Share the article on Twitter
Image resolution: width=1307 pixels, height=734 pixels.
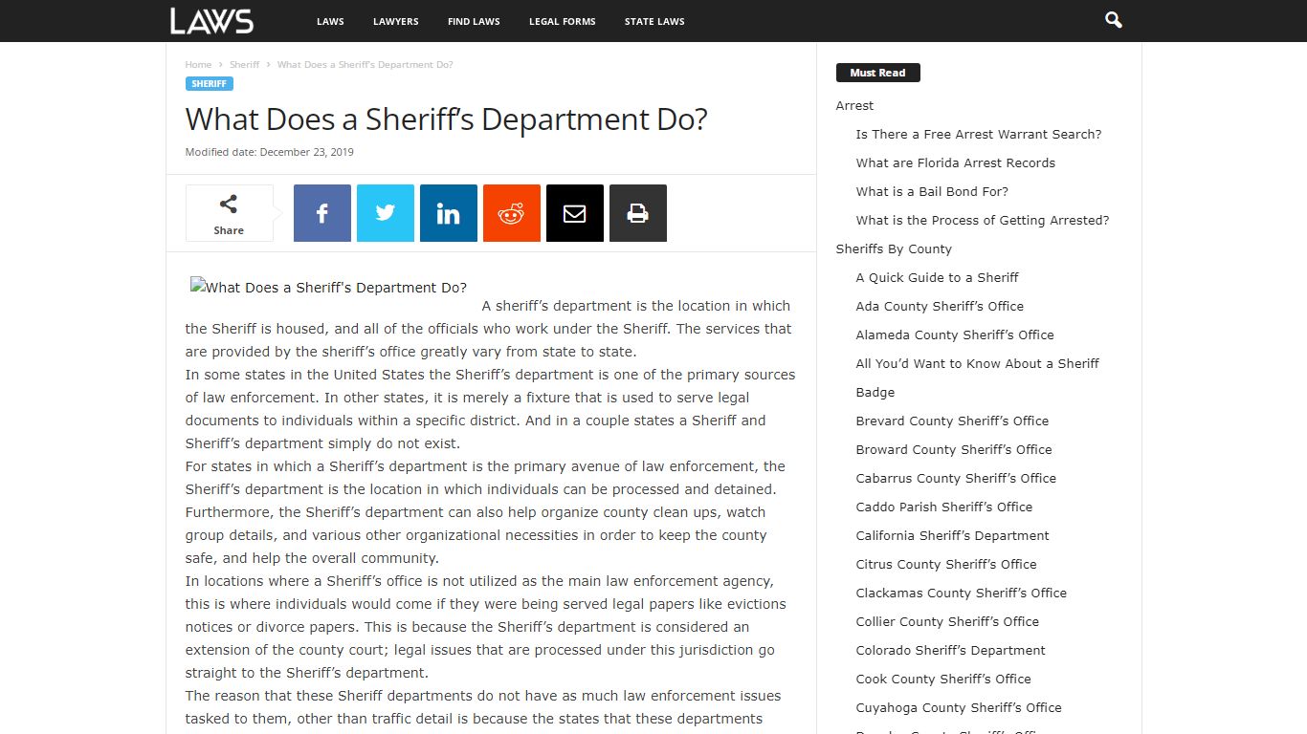coord(386,213)
